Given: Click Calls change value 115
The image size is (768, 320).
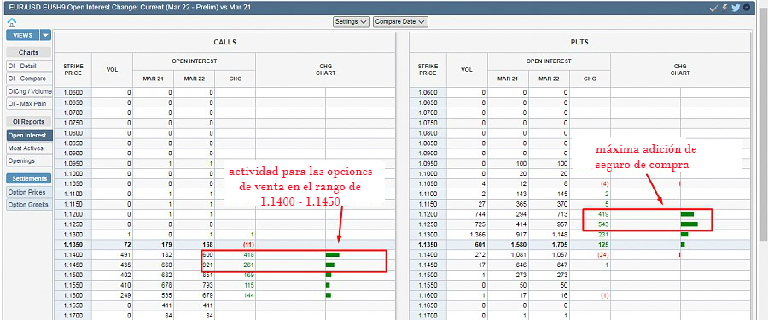Looking at the screenshot, I should pyautogui.click(x=249, y=285).
